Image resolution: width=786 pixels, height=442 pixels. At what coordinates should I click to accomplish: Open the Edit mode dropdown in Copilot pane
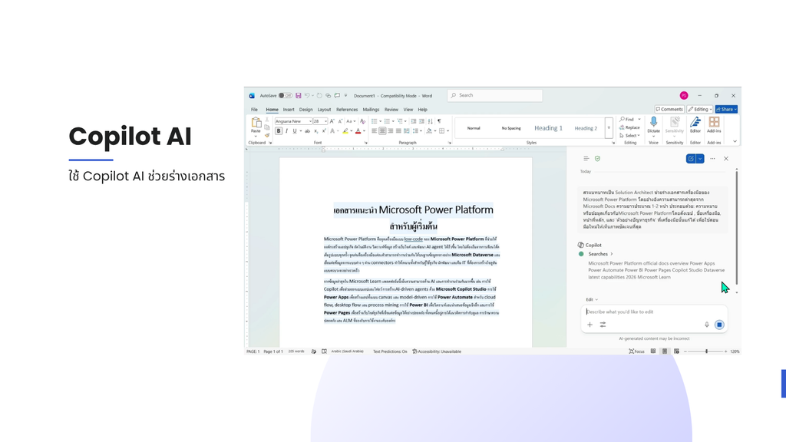(592, 299)
